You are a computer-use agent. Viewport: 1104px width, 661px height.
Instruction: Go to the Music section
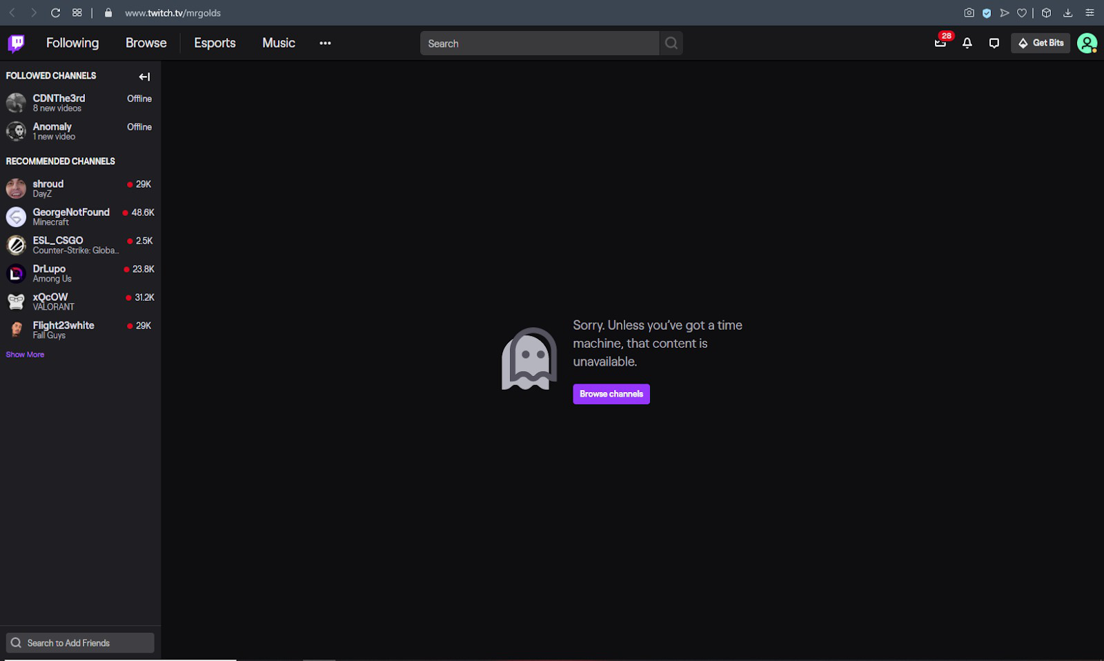279,43
